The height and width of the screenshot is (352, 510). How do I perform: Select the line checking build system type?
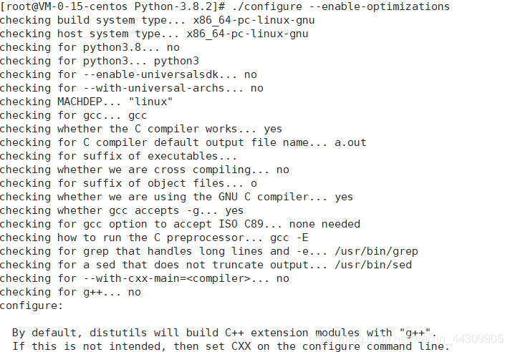click(x=157, y=21)
